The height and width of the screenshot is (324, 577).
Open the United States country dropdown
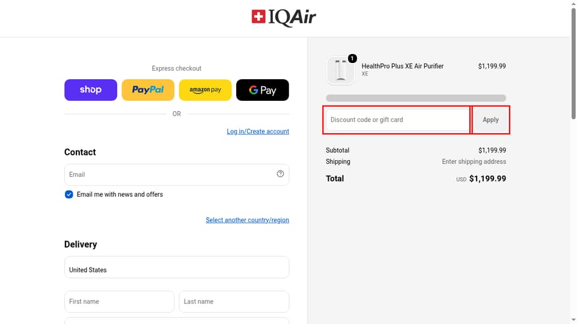pos(177,267)
